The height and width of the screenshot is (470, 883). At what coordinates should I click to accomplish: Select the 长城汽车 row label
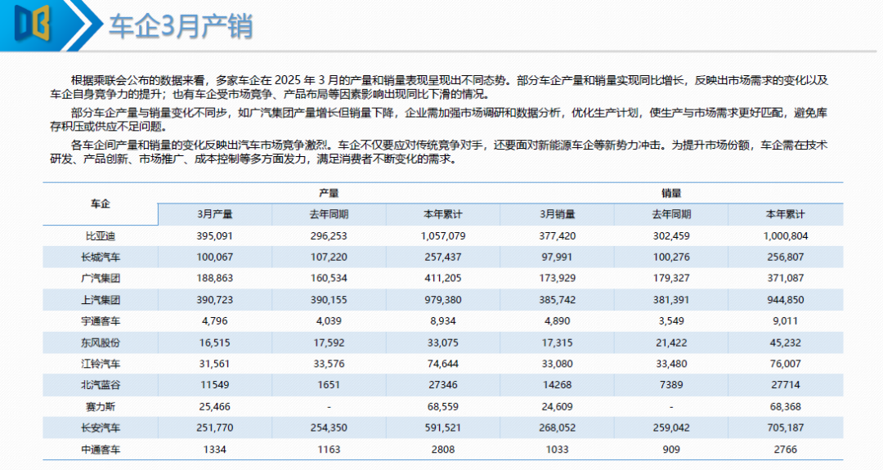(x=101, y=257)
